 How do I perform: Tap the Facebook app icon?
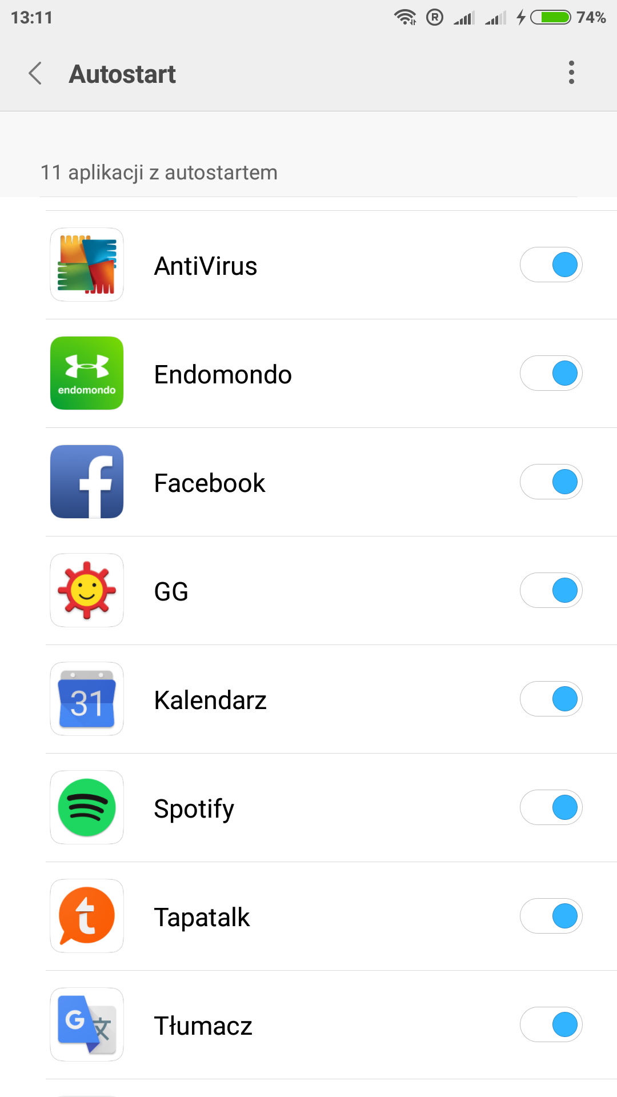[87, 482]
